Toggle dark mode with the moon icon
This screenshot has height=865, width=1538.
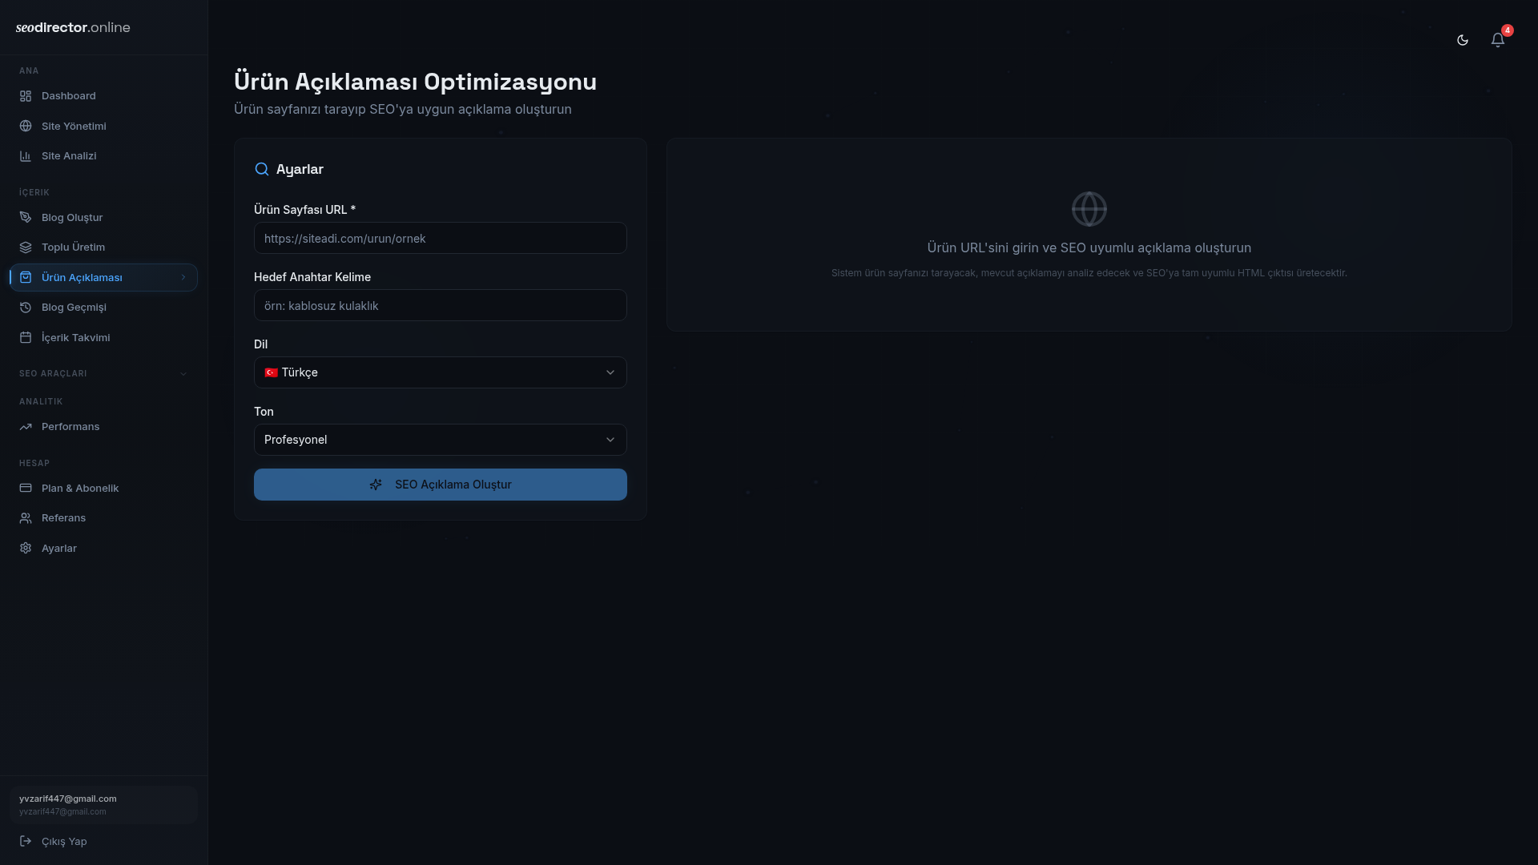click(1462, 40)
